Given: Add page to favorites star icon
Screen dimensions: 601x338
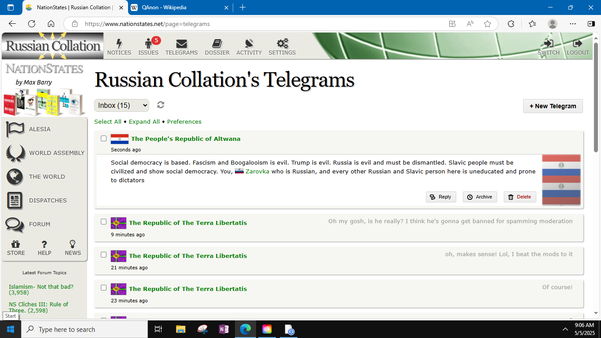Looking at the screenshot, I should click(487, 24).
